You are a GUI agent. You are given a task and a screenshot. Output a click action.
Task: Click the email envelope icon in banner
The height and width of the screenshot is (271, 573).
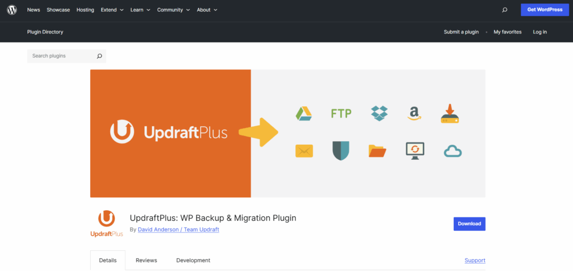304,151
